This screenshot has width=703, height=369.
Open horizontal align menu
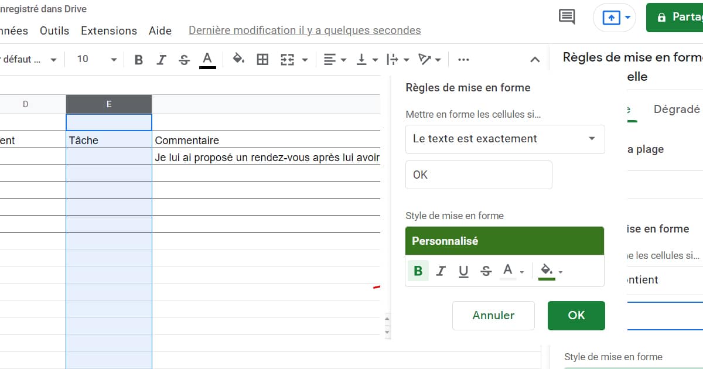click(x=335, y=60)
